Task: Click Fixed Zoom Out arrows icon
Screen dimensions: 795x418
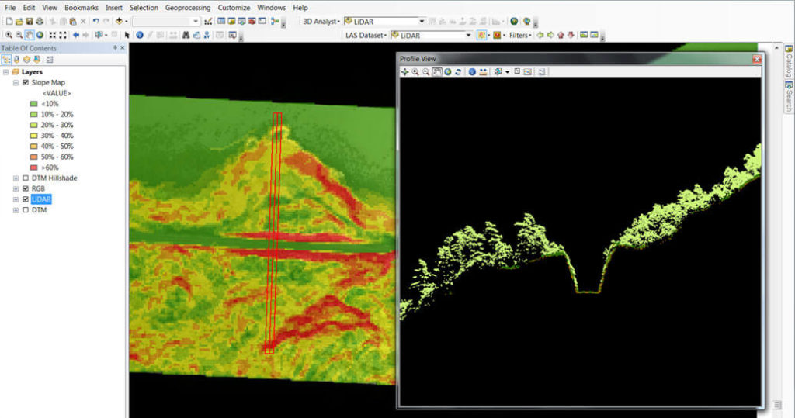Action: click(63, 35)
